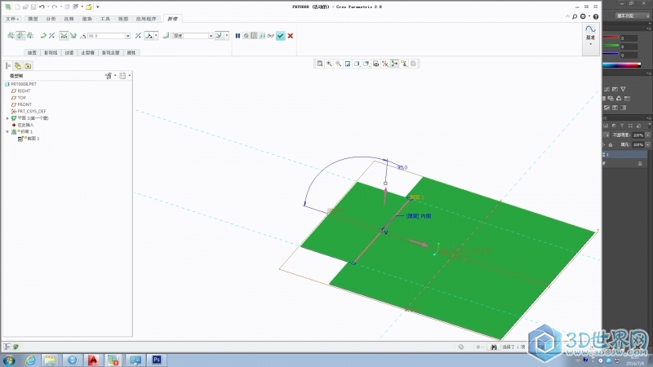653x367 pixels.
Task: Open the 止裂槽 options panel
Action: (x=87, y=52)
